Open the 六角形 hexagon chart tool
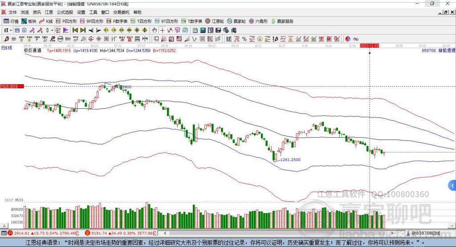Viewport: 456px width, 247px height. click(x=258, y=21)
